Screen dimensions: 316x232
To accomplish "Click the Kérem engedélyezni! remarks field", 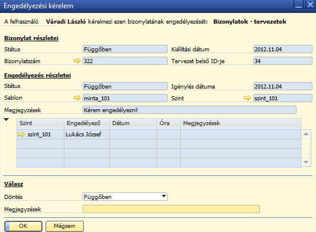I will pos(190,110).
